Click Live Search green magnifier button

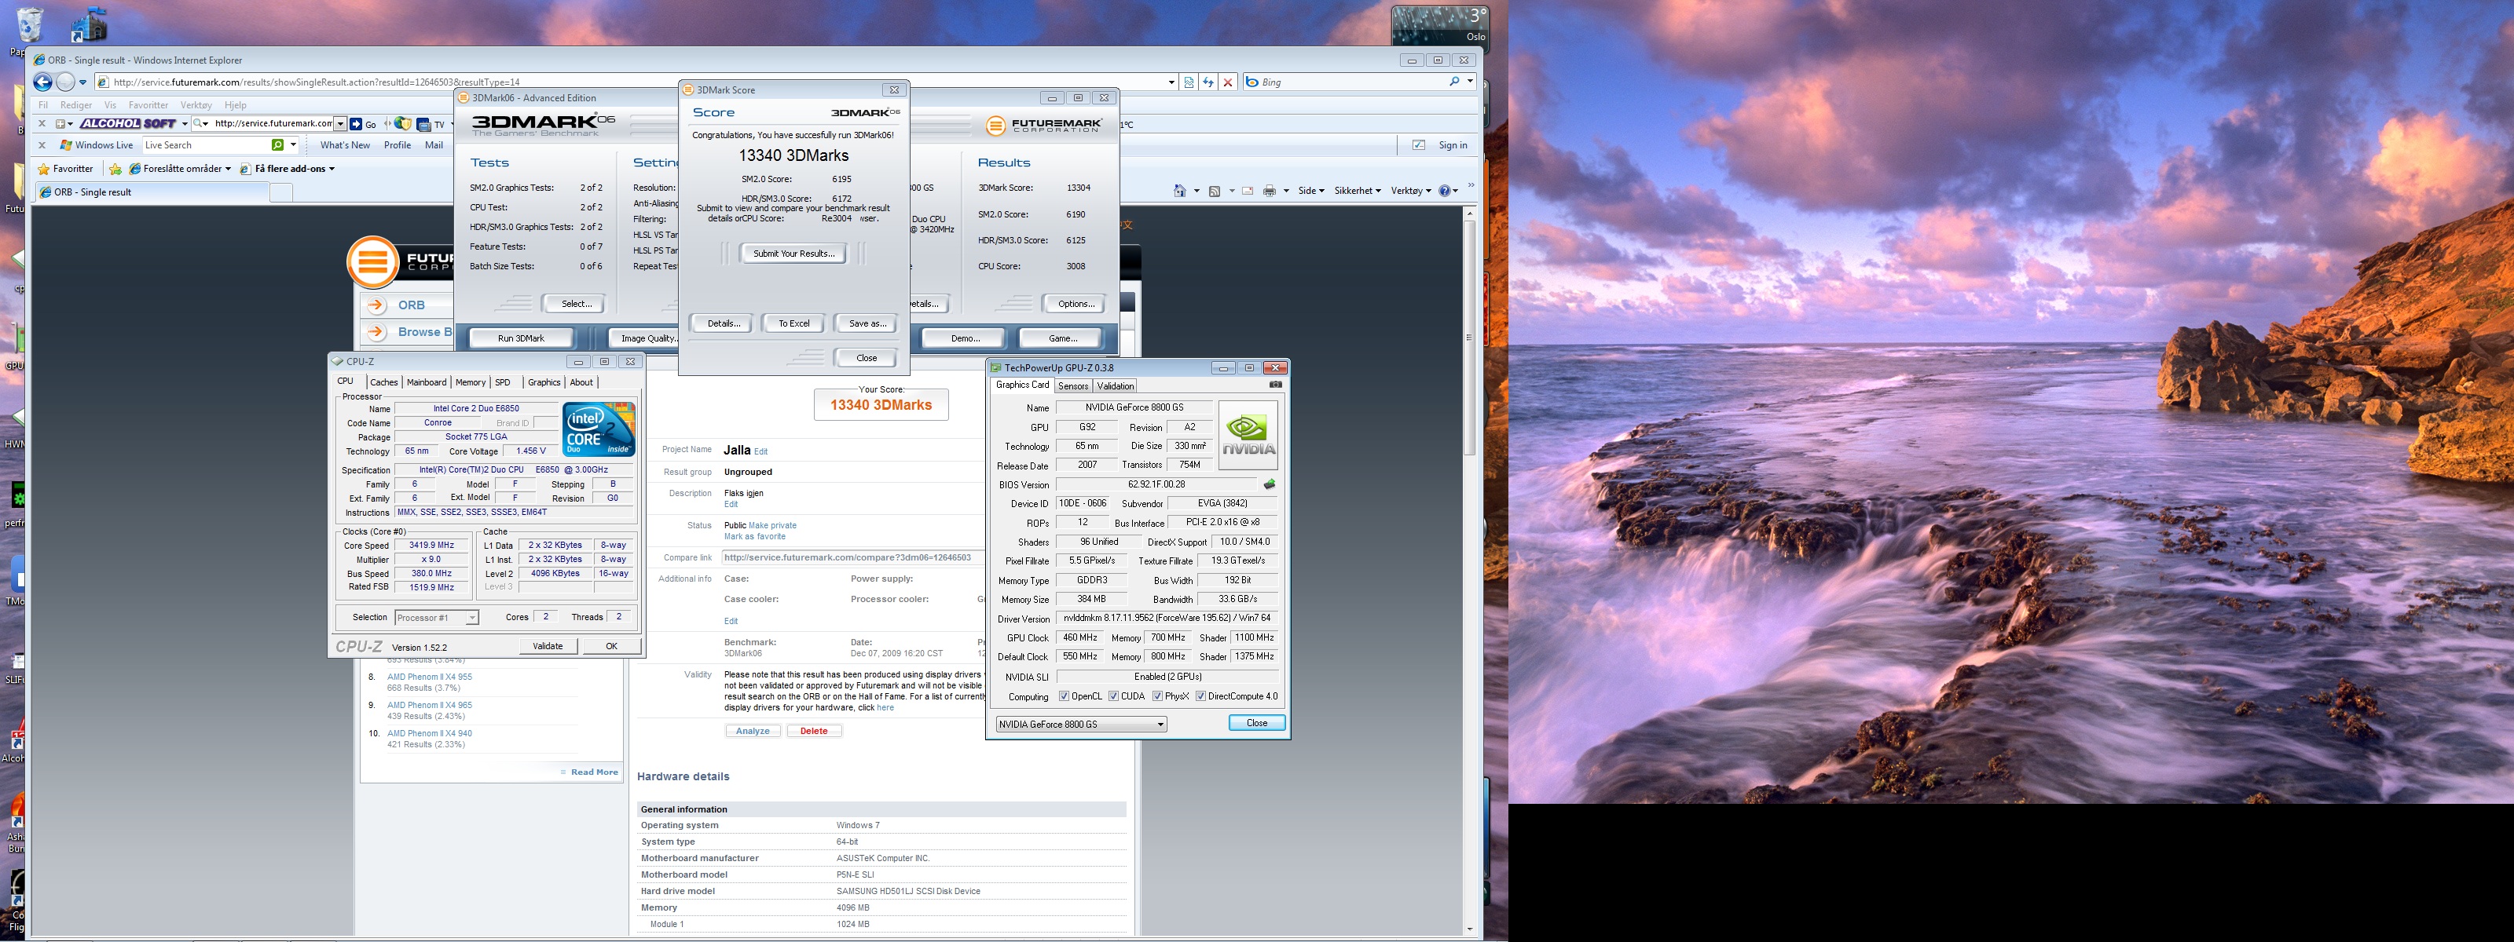coord(277,145)
